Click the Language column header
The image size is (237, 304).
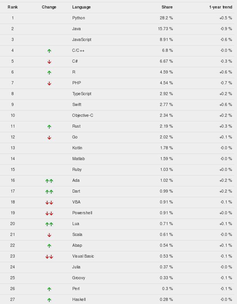pos(82,7)
